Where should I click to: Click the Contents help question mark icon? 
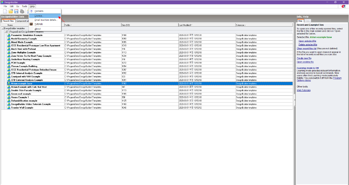pos(31,11)
